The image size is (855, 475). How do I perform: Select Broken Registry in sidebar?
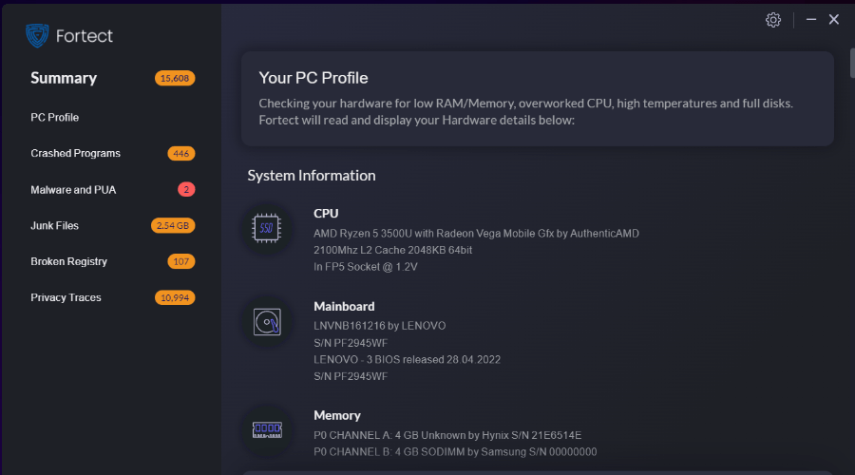[68, 261]
